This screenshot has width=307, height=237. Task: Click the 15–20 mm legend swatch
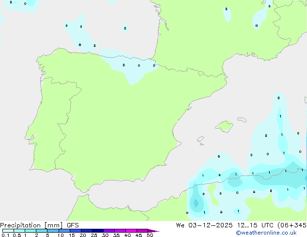click(x=76, y=231)
